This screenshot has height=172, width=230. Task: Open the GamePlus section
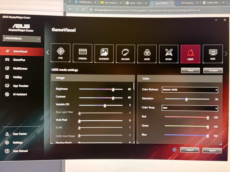(x=19, y=60)
